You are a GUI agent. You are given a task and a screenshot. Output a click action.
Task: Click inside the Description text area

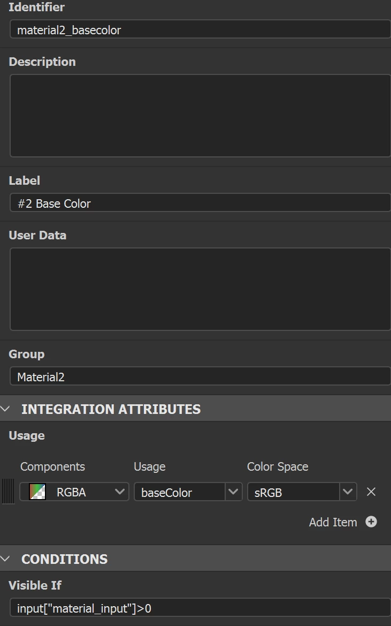pyautogui.click(x=200, y=115)
